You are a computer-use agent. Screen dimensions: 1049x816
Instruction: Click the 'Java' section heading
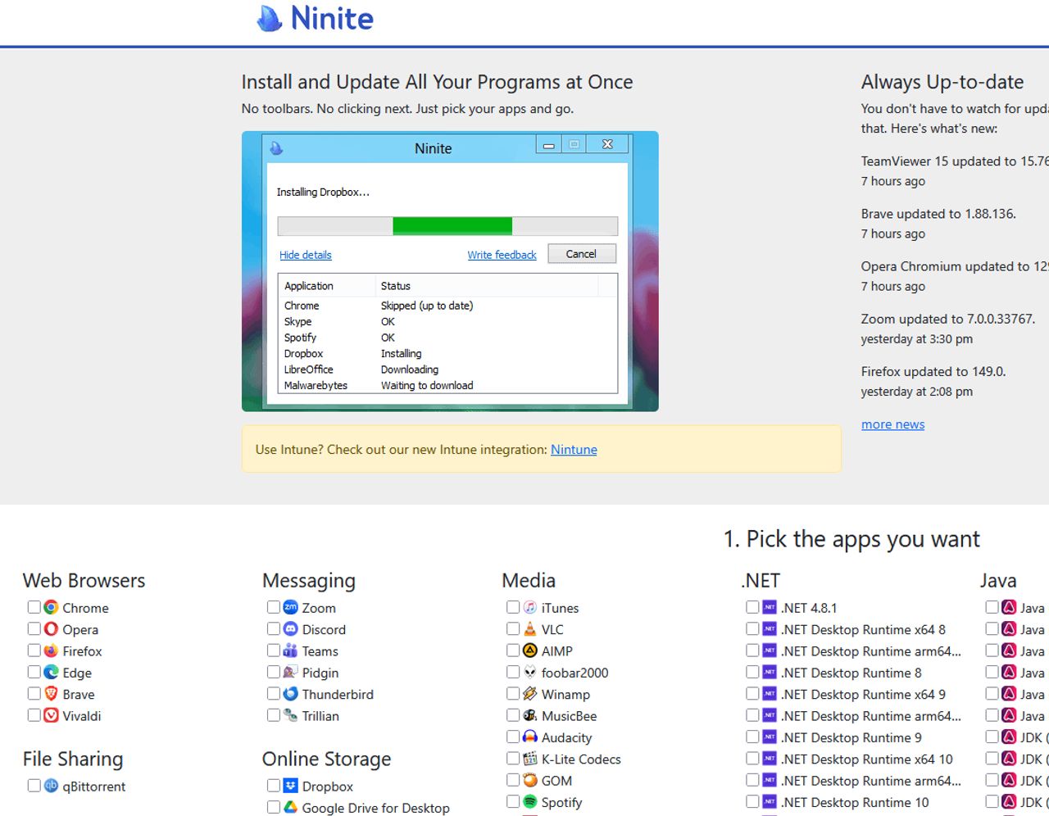point(998,580)
